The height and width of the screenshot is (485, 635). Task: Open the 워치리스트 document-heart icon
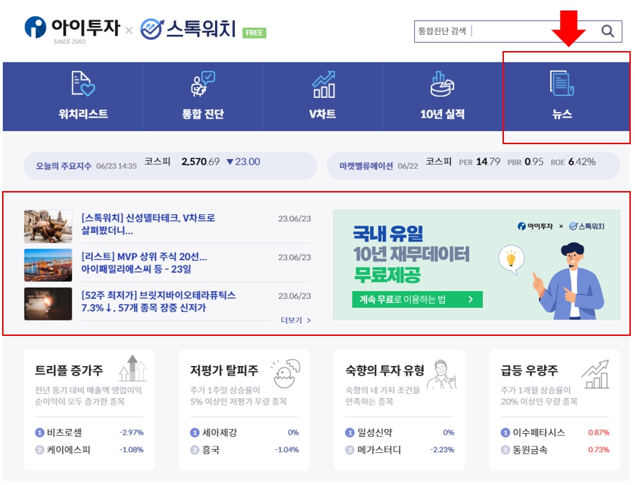83,84
